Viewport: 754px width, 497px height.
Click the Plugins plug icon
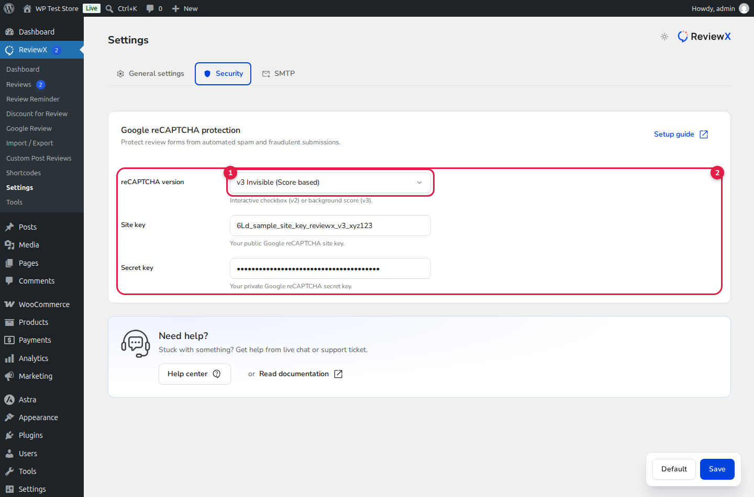[9, 435]
